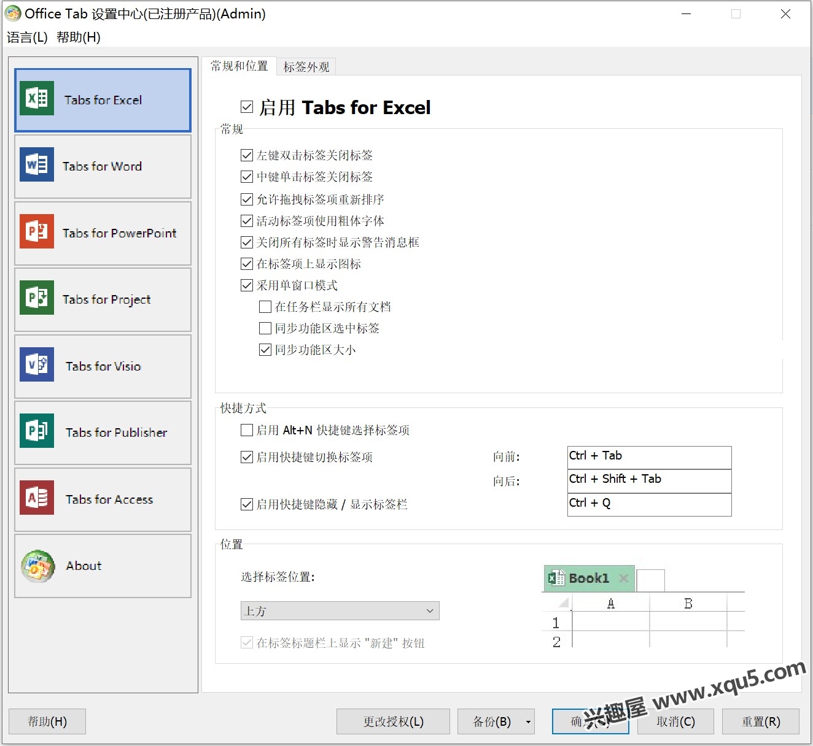Switch to 标签外观 tab
This screenshot has width=813, height=746.
(x=306, y=67)
